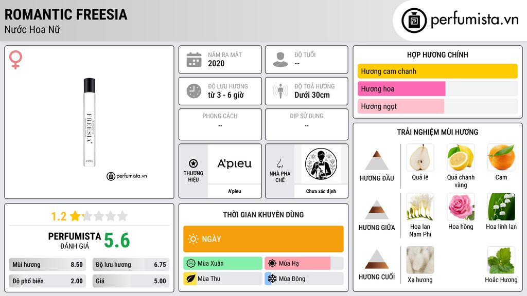
Task: Click the yellow Hương cam chanh accord bar
Action: tap(437, 71)
